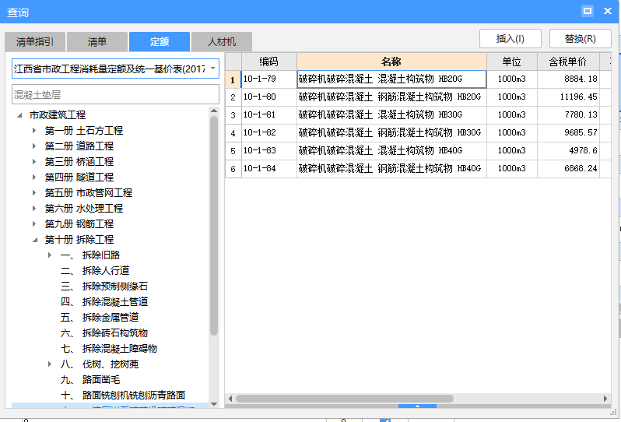Click row number 3 header
Viewport: 621px width, 422px height.
point(233,115)
